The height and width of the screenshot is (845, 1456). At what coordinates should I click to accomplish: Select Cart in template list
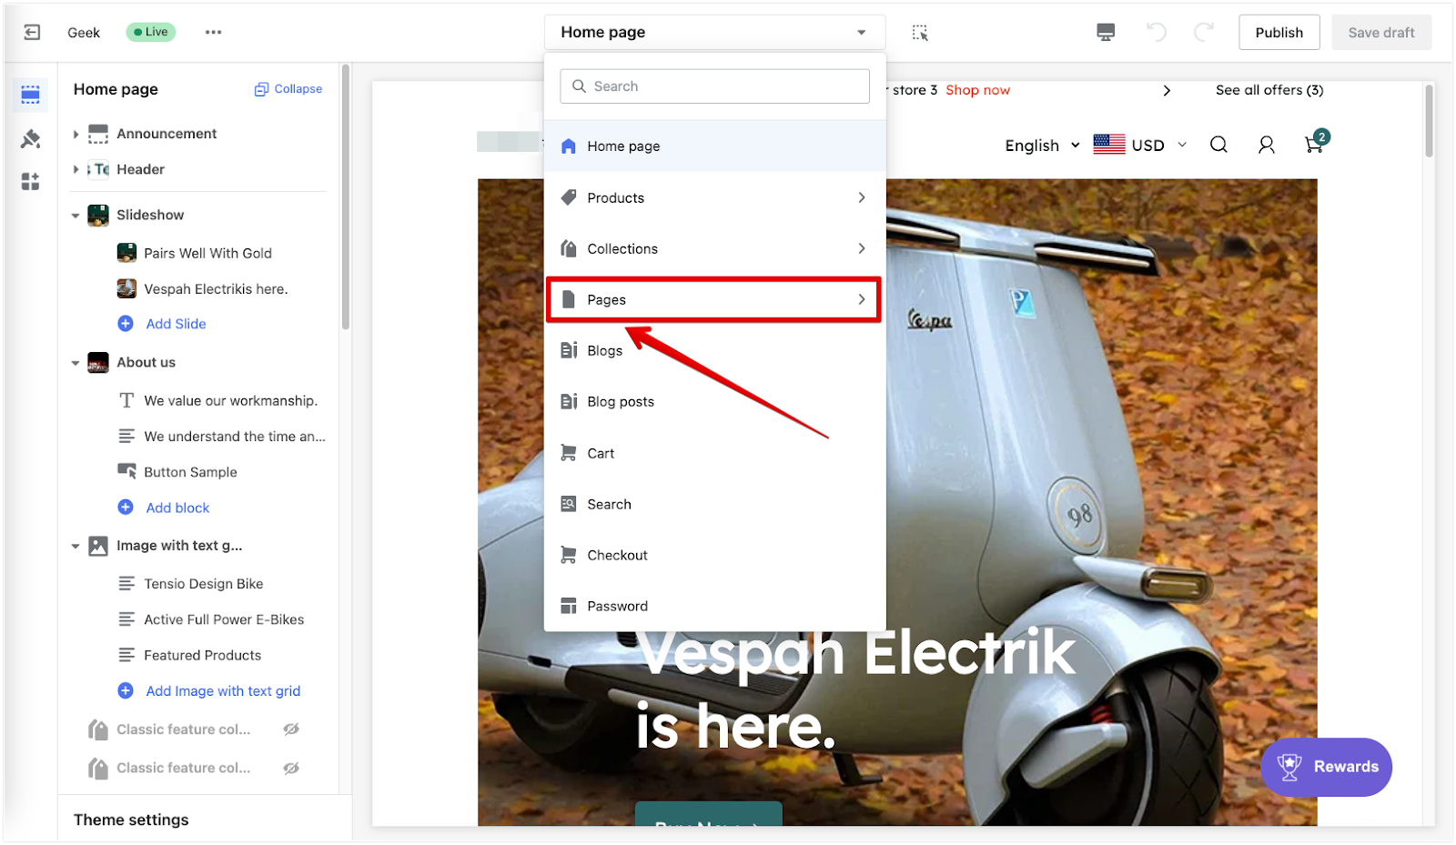tap(714, 453)
